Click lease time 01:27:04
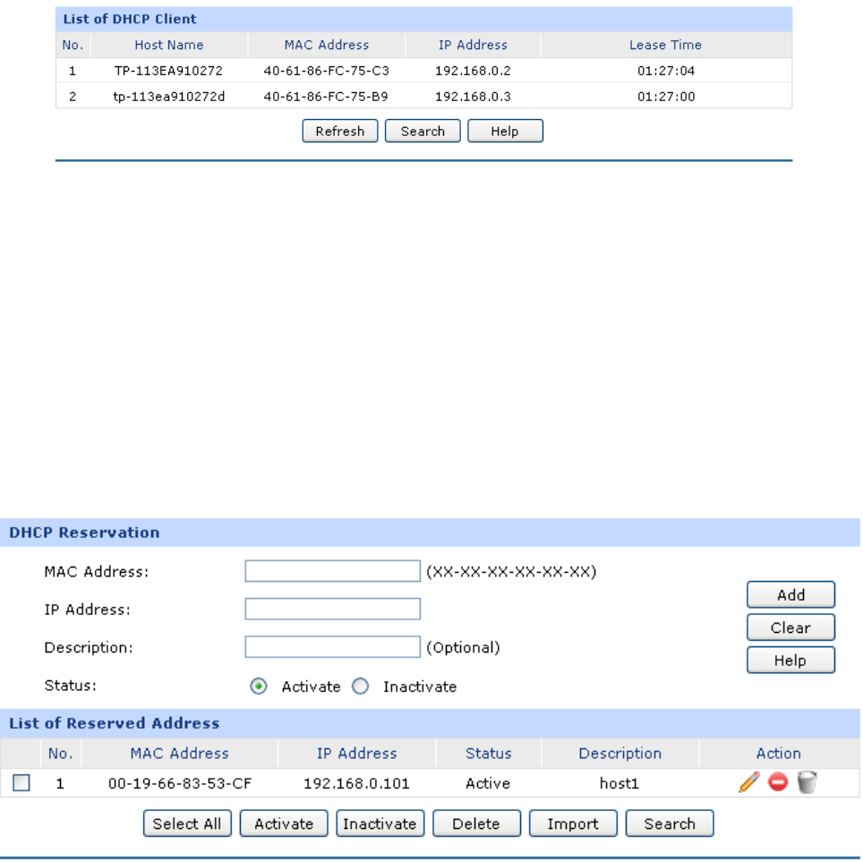The width and height of the screenshot is (863, 862). pos(666,71)
